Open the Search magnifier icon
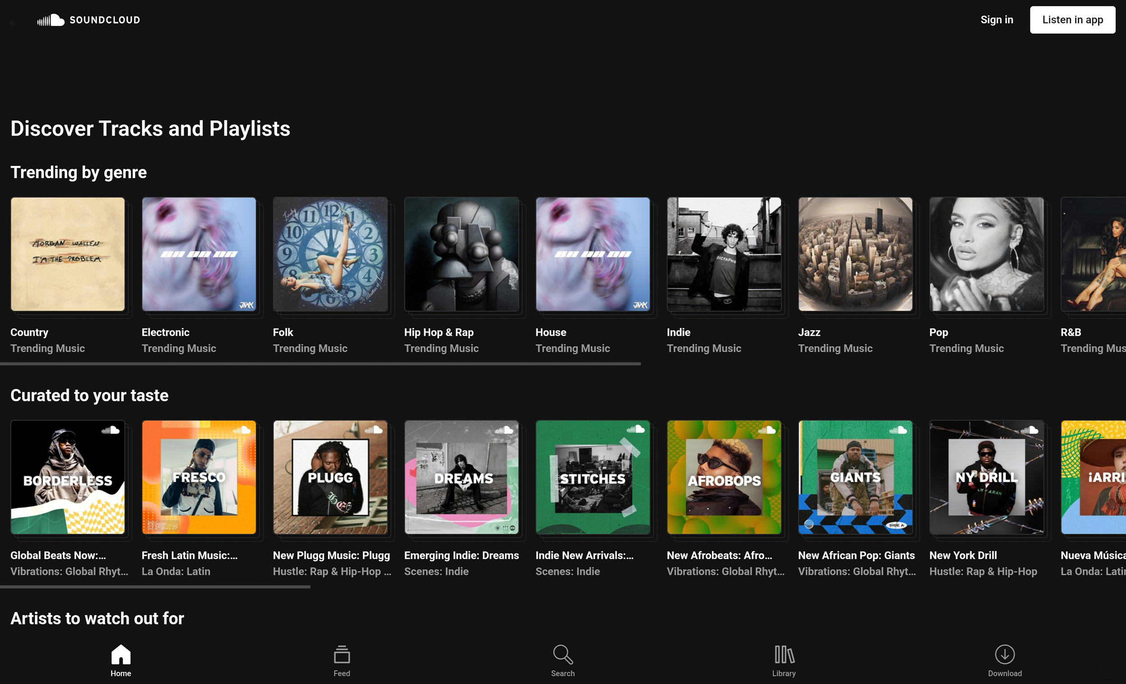The height and width of the screenshot is (684, 1126). [563, 655]
